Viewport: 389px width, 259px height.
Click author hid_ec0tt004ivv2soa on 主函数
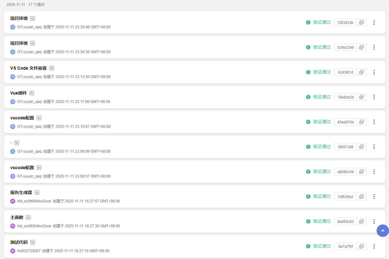pyautogui.click(x=34, y=226)
